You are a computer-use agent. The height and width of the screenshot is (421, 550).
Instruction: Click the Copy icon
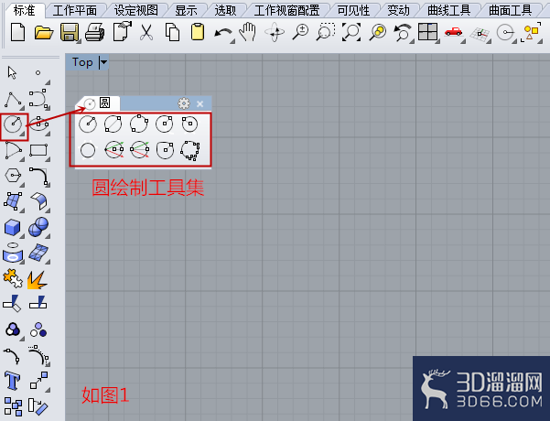tap(172, 32)
